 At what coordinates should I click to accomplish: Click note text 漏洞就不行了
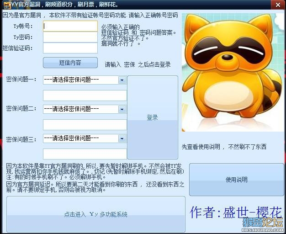pos(121,43)
